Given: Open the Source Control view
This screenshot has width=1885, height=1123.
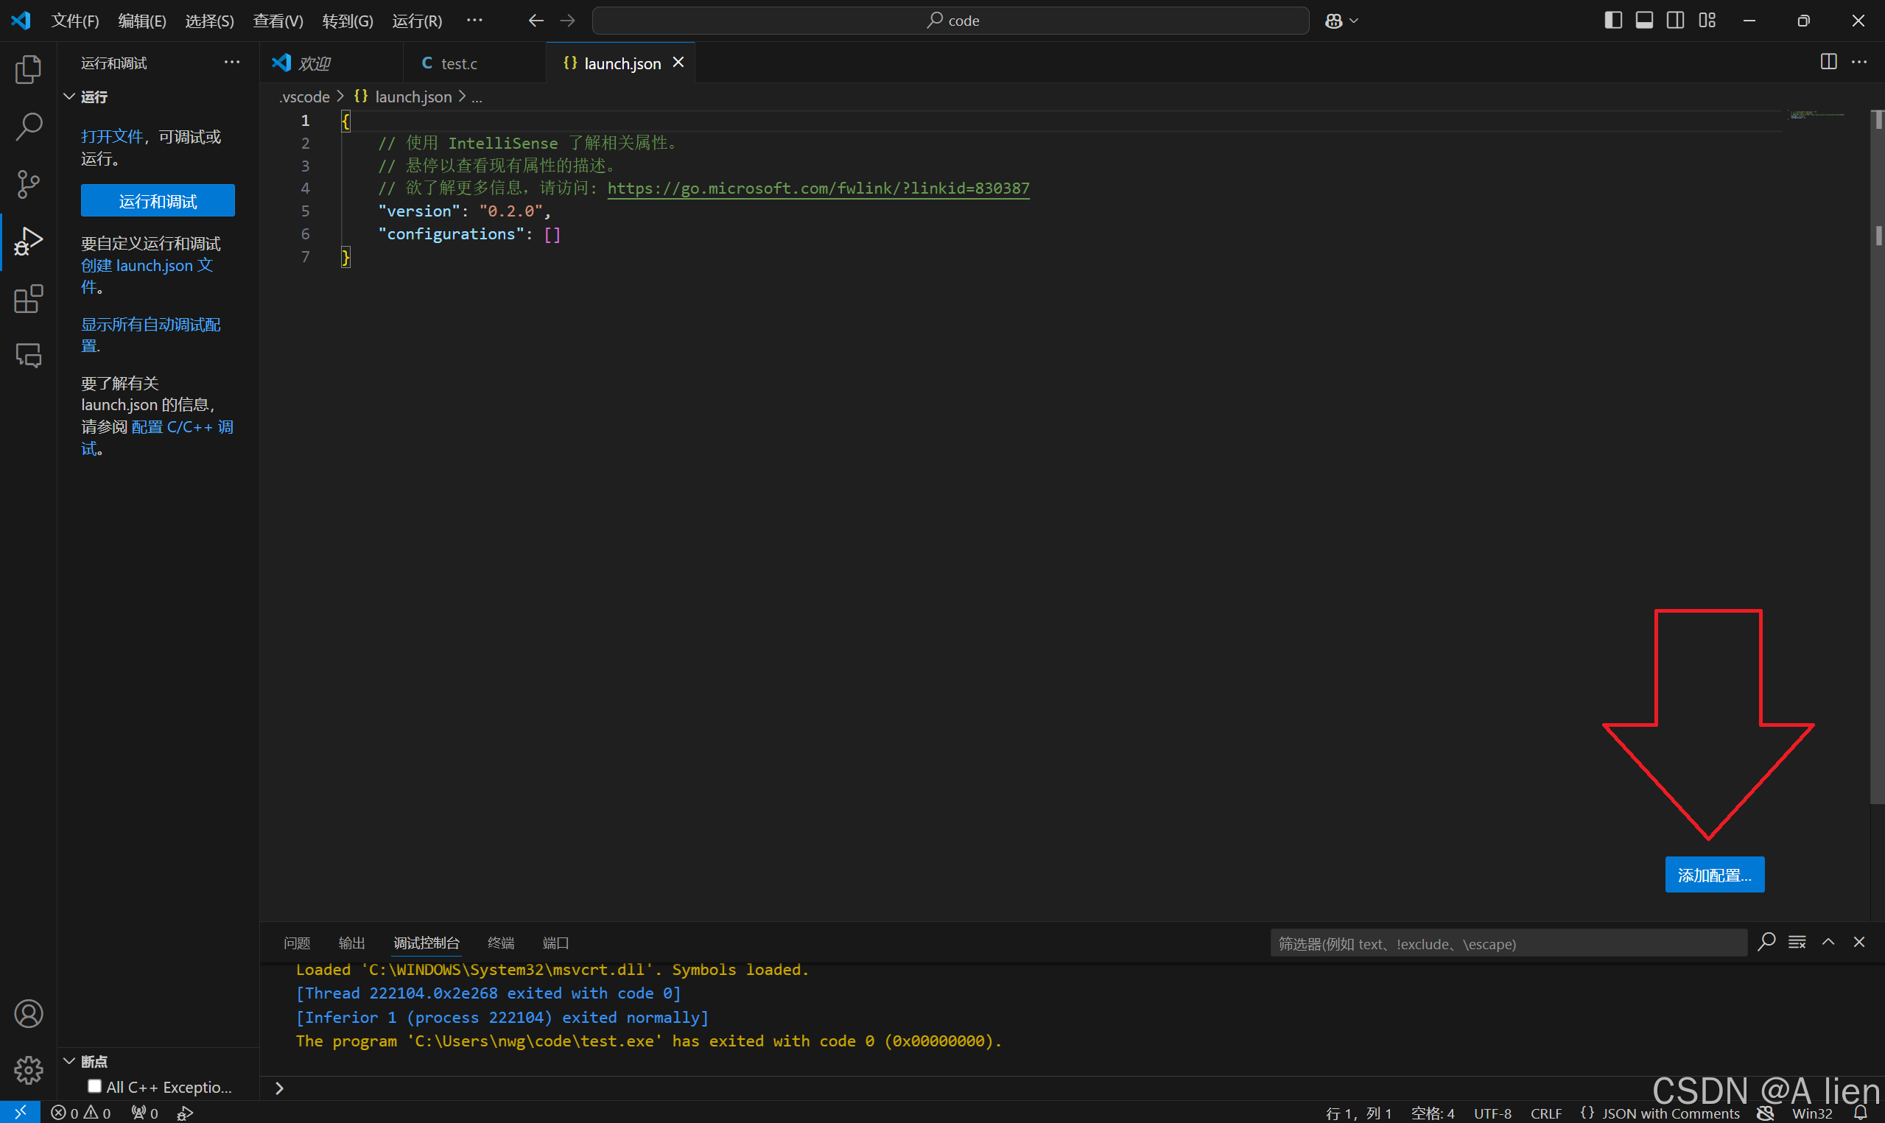Looking at the screenshot, I should click(x=28, y=184).
